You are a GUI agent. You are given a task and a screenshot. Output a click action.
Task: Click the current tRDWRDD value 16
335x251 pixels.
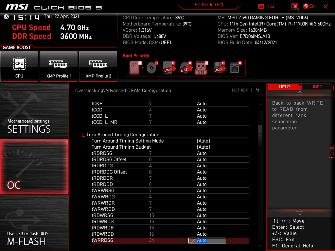(x=151, y=234)
